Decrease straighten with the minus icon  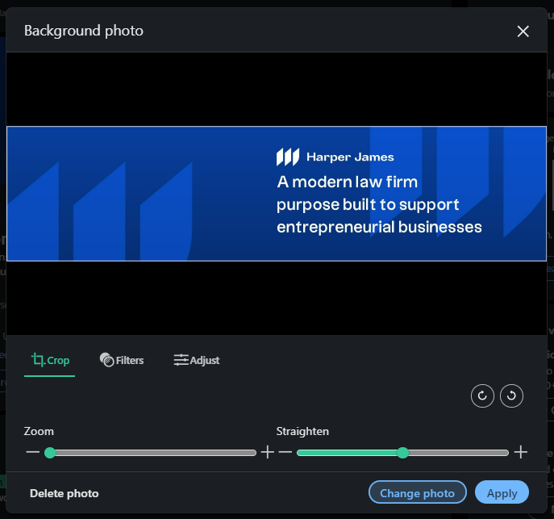click(285, 452)
